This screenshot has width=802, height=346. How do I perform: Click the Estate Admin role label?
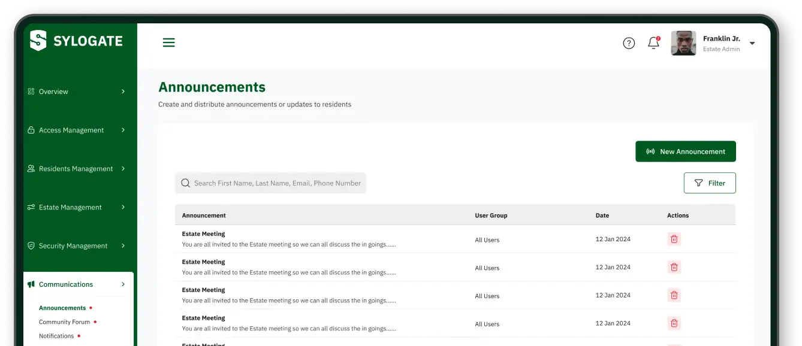[722, 49]
